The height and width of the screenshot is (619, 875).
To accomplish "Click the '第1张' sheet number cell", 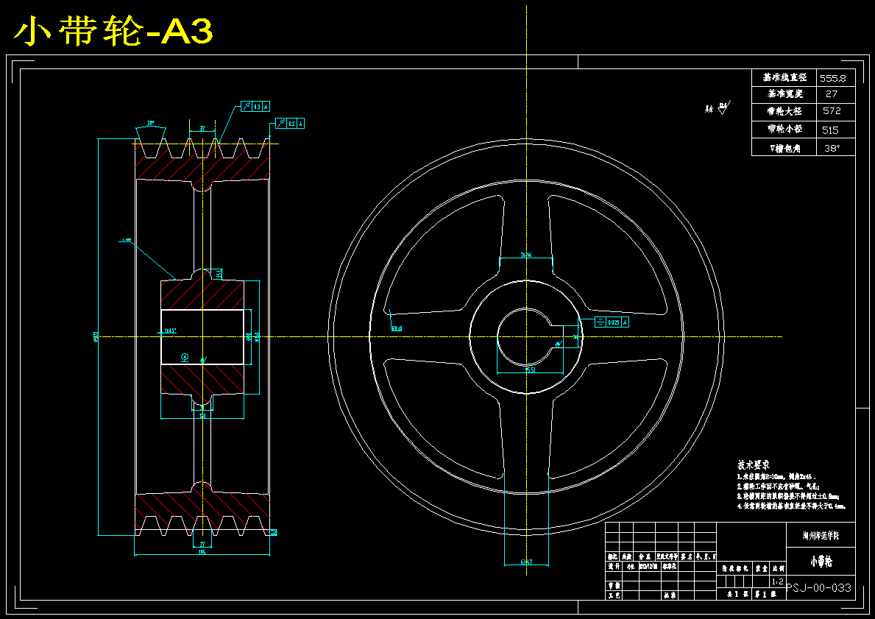I will point(765,595).
